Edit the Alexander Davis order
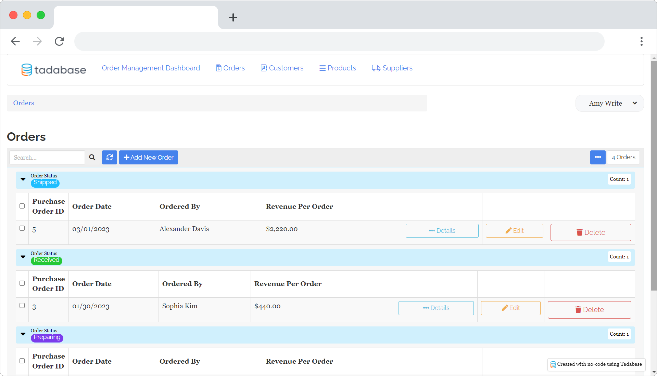 [x=514, y=231]
